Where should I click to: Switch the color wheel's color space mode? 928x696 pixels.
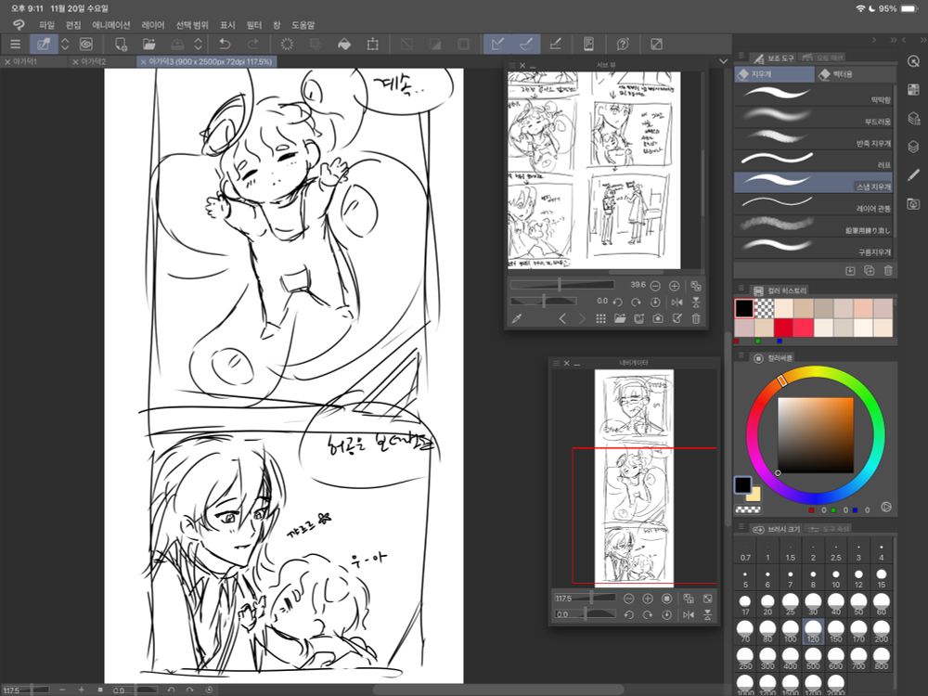coord(886,508)
